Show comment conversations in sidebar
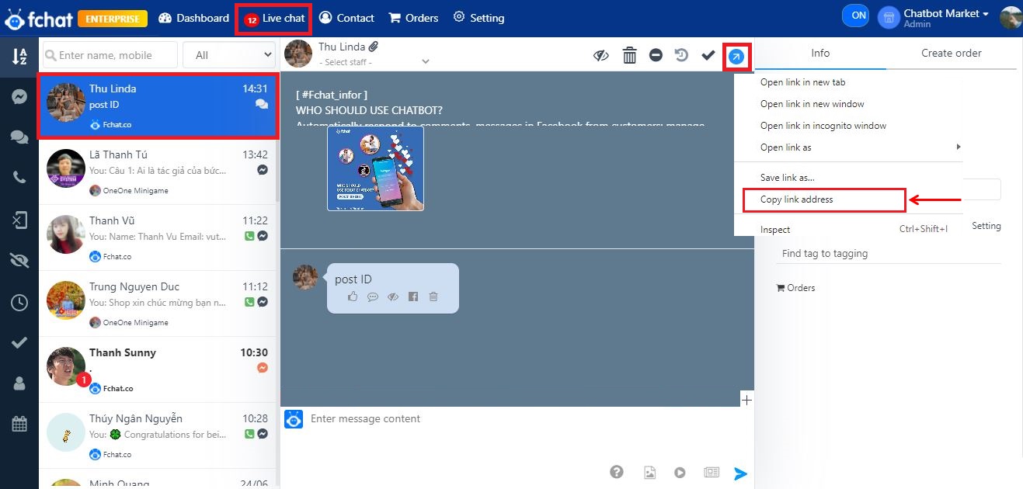 click(x=19, y=137)
